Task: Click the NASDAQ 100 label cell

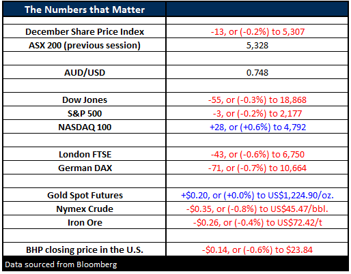Action: click(x=85, y=127)
